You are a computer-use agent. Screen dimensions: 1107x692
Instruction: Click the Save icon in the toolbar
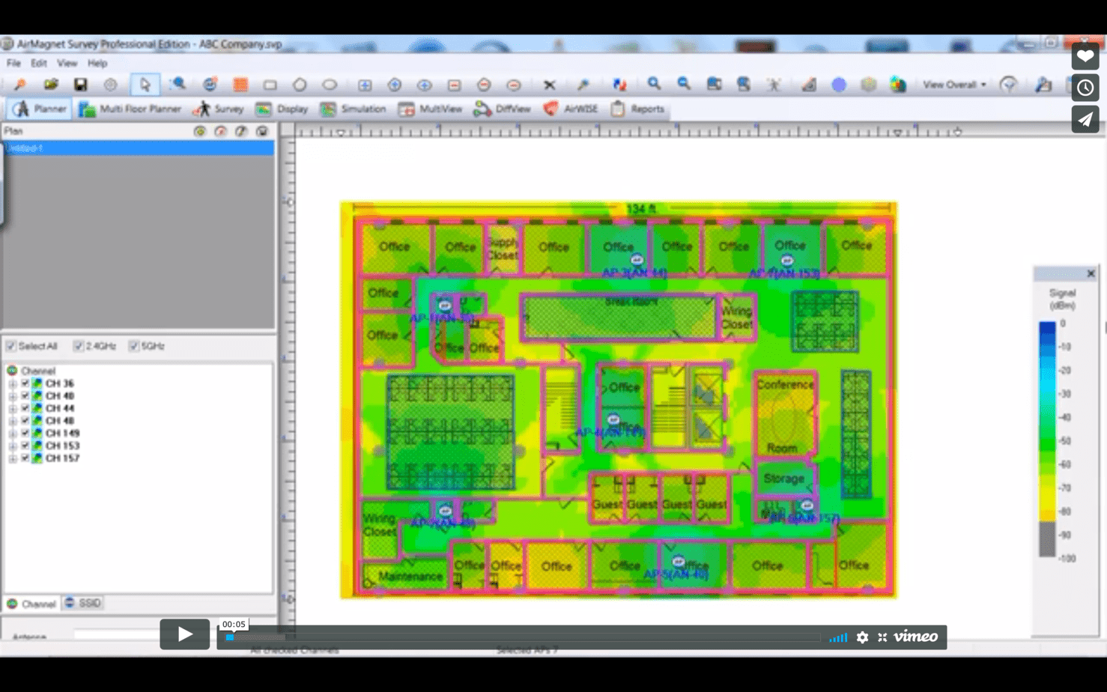pyautogui.click(x=81, y=84)
